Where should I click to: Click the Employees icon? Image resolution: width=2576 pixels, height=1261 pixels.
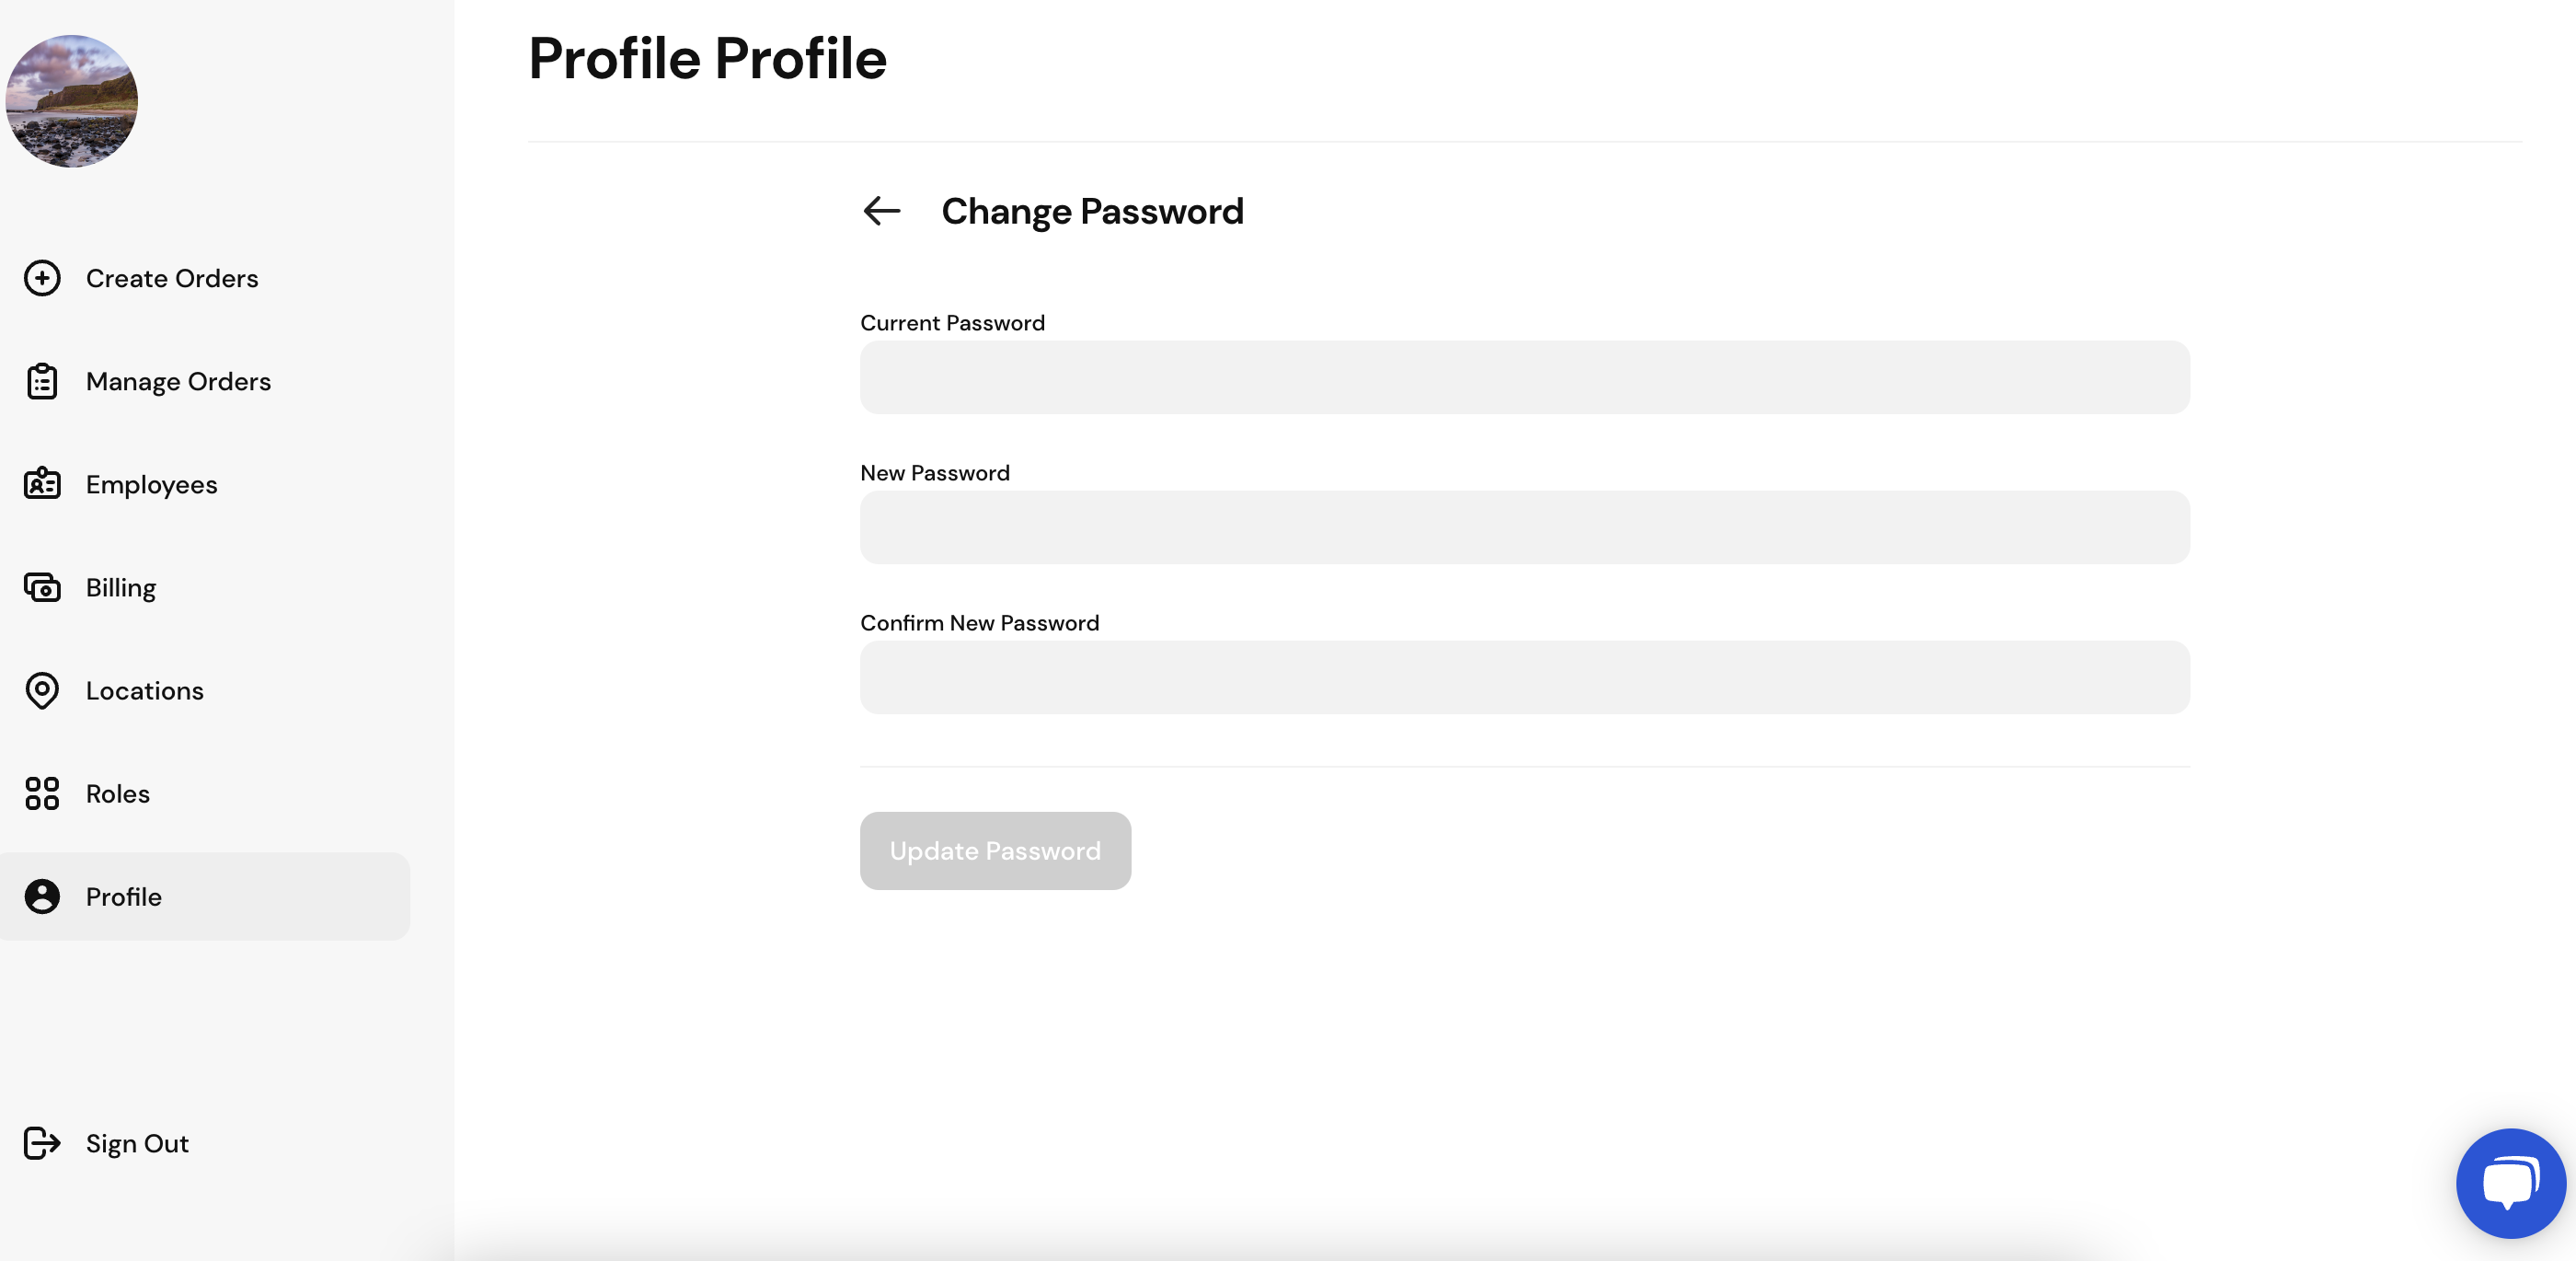point(41,483)
